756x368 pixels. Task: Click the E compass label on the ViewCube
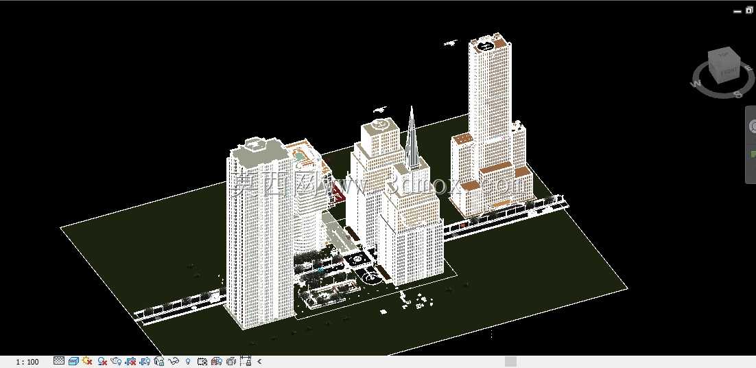tap(748, 68)
